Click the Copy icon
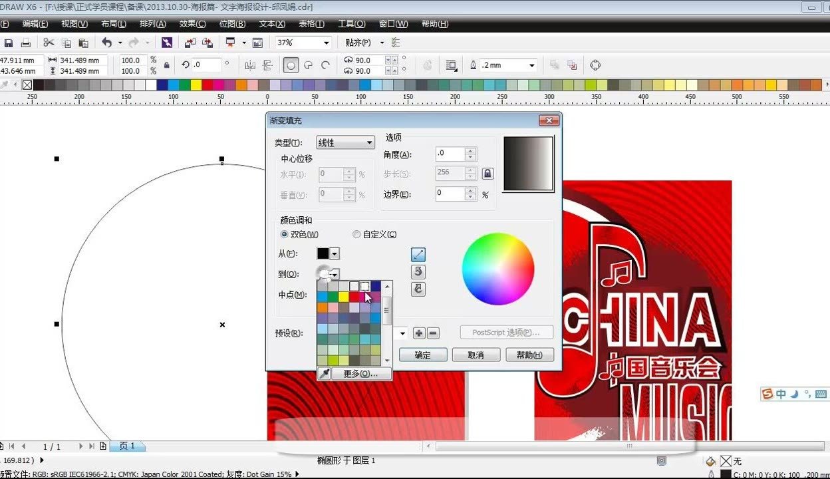The image size is (830, 479). pos(66,43)
